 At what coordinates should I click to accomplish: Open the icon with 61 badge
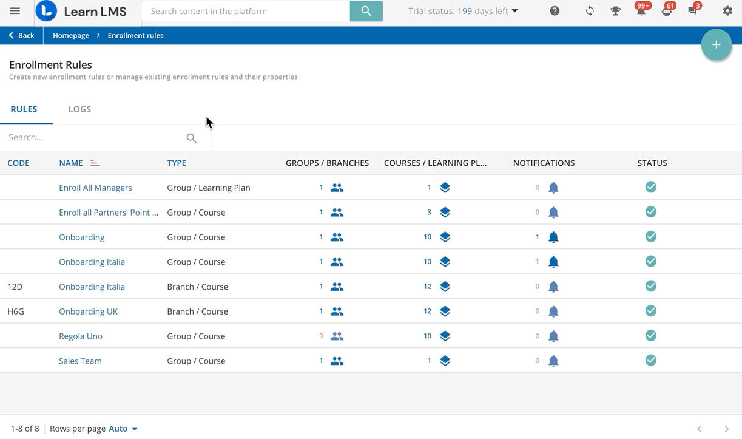667,11
